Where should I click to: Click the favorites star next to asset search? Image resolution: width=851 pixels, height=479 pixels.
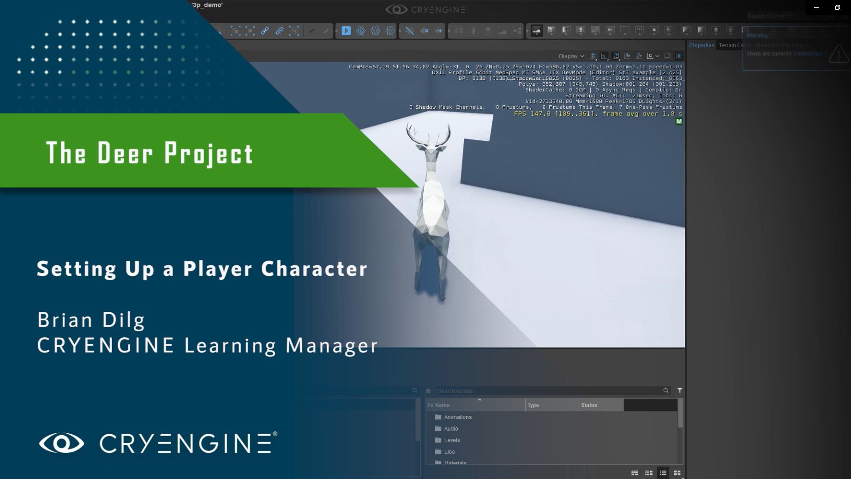pyautogui.click(x=428, y=391)
